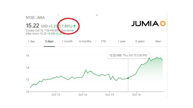Open the YTD chart range

tap(103, 41)
